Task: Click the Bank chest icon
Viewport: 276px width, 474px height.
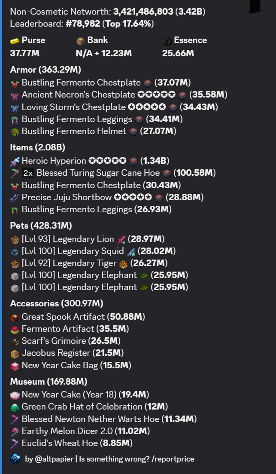Action: coord(80,40)
